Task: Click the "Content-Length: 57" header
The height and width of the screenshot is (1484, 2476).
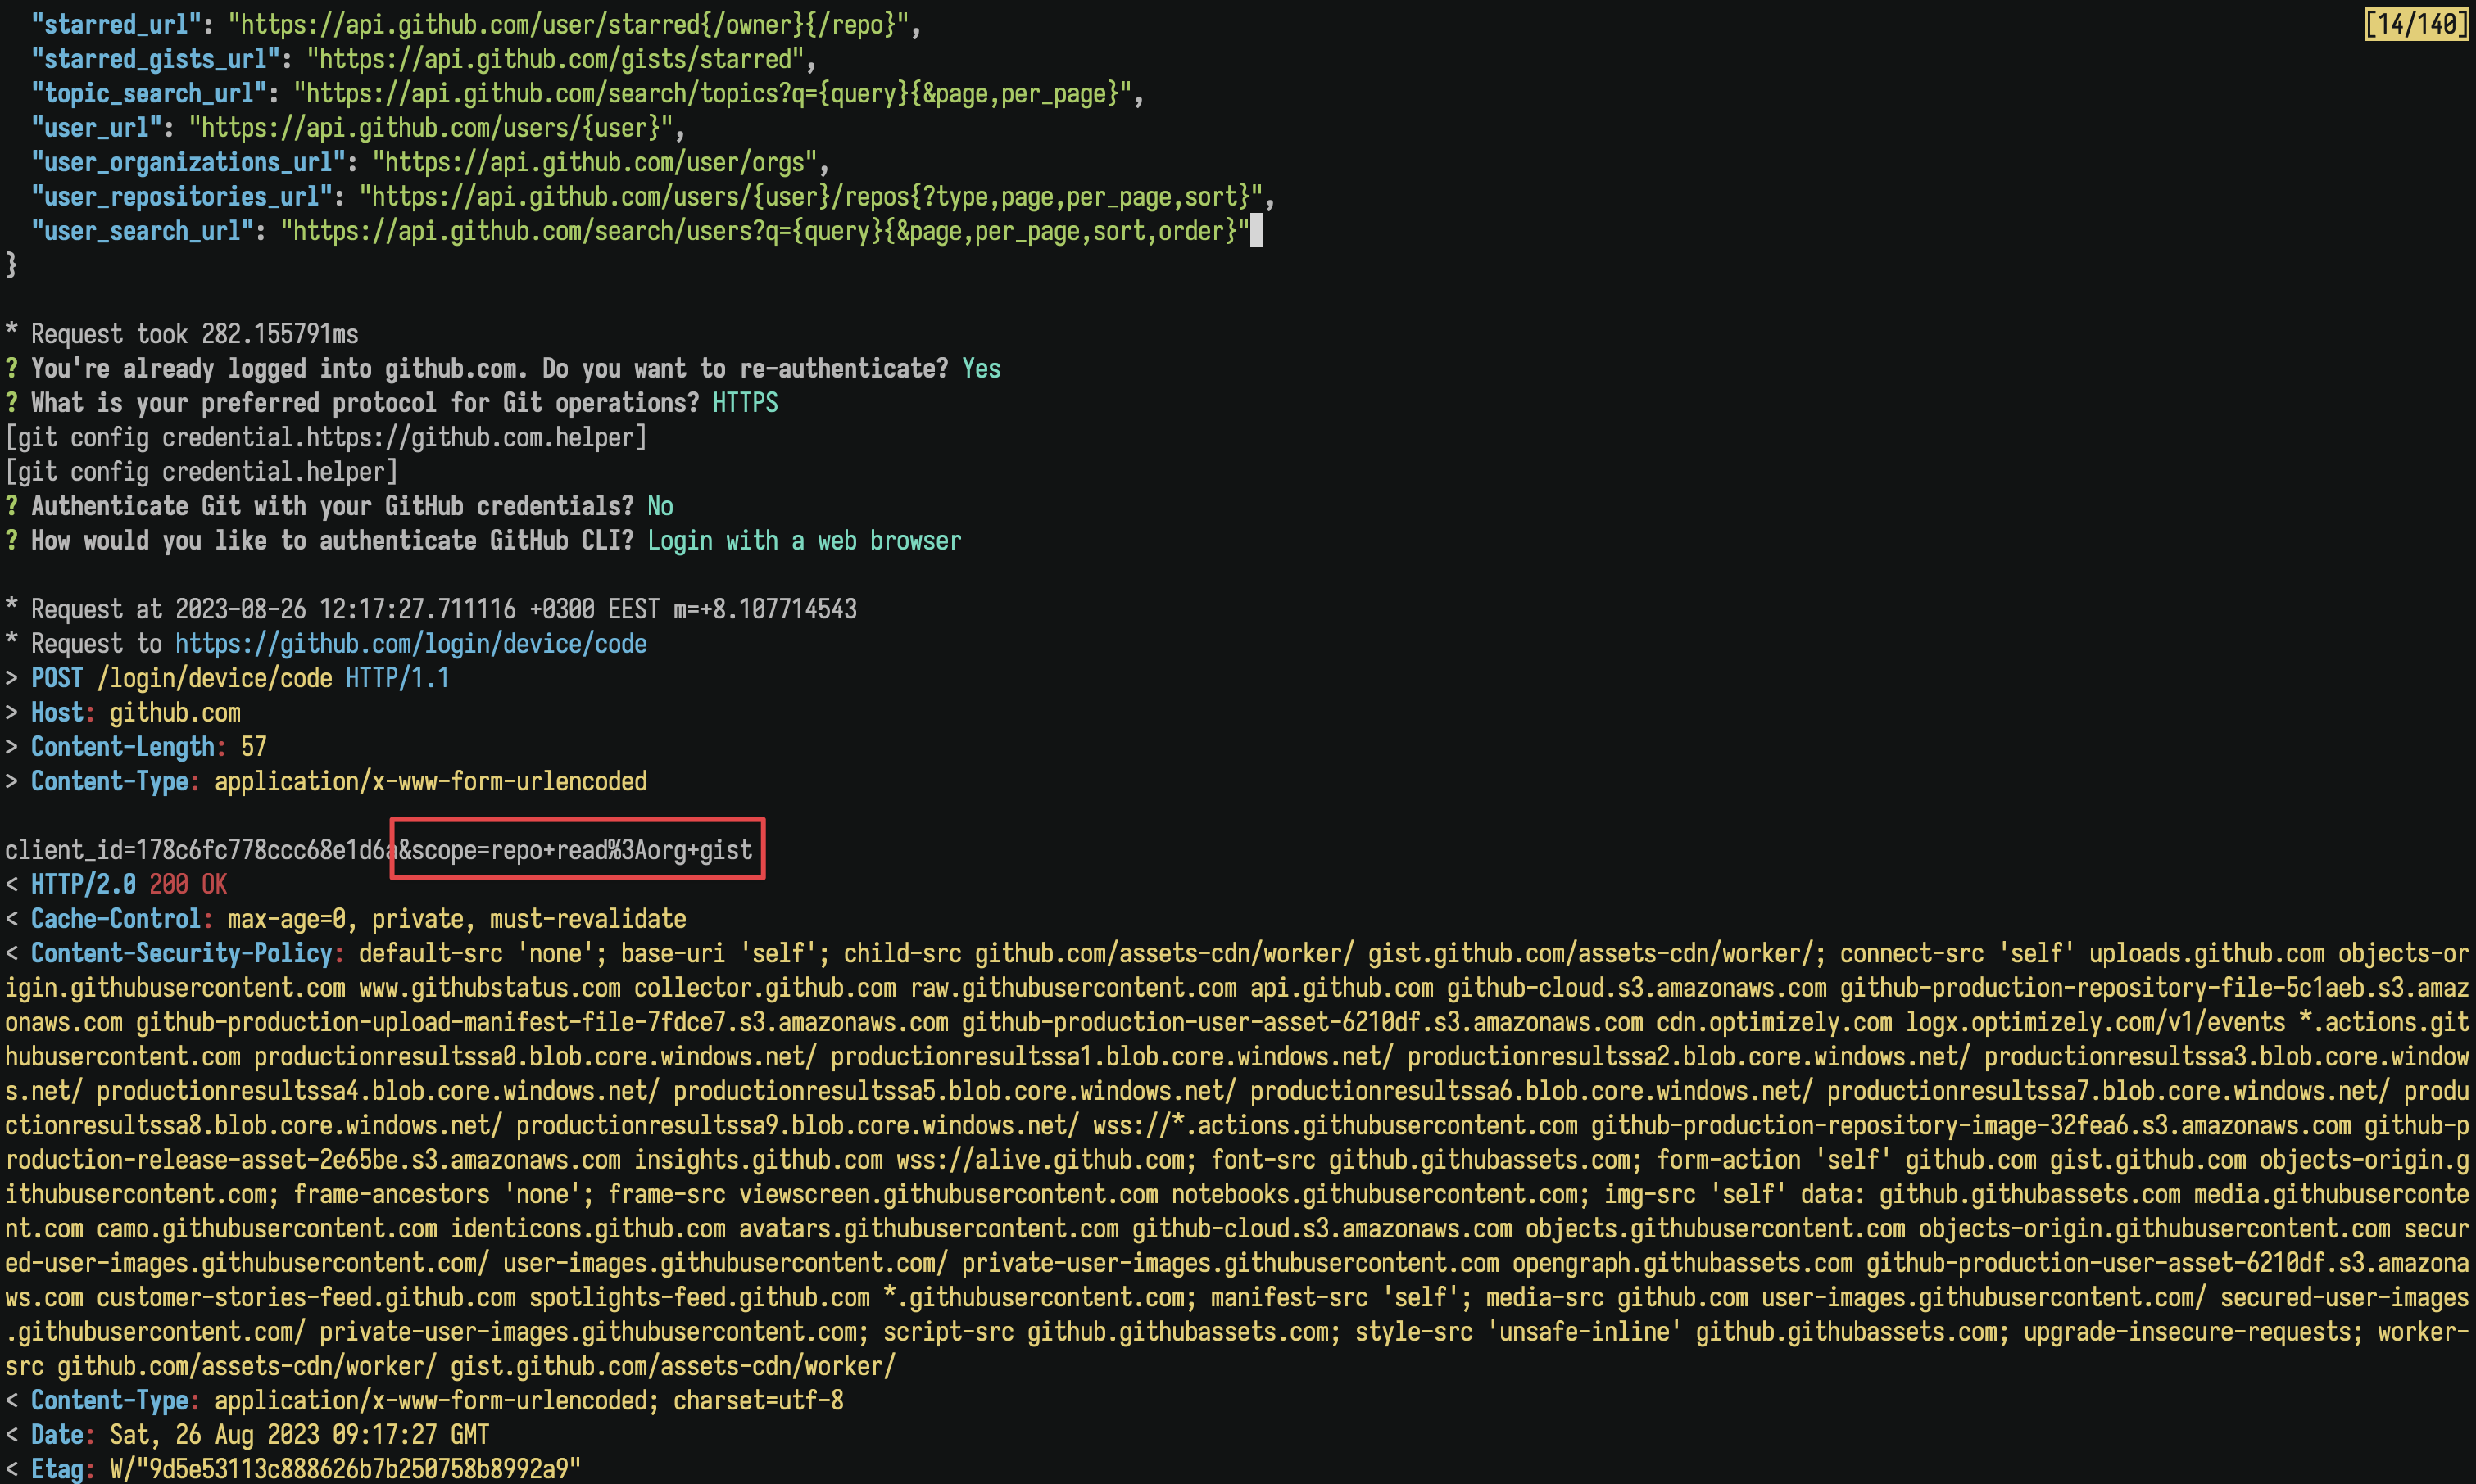Action: pyautogui.click(x=136, y=747)
